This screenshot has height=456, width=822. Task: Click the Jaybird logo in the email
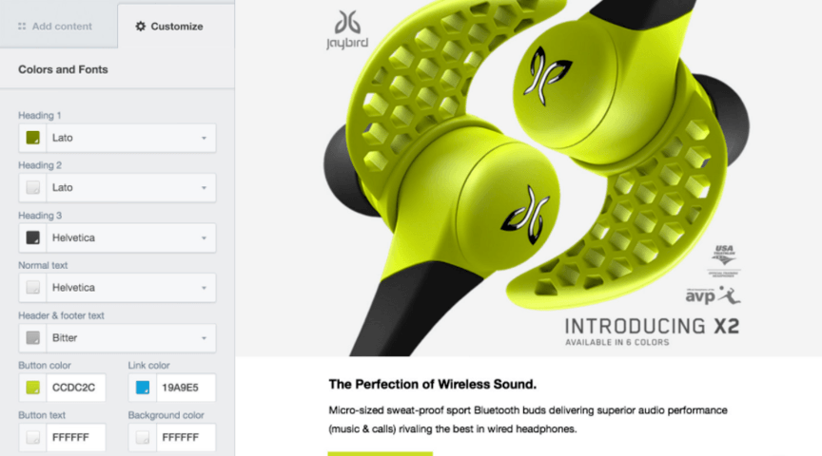click(347, 30)
